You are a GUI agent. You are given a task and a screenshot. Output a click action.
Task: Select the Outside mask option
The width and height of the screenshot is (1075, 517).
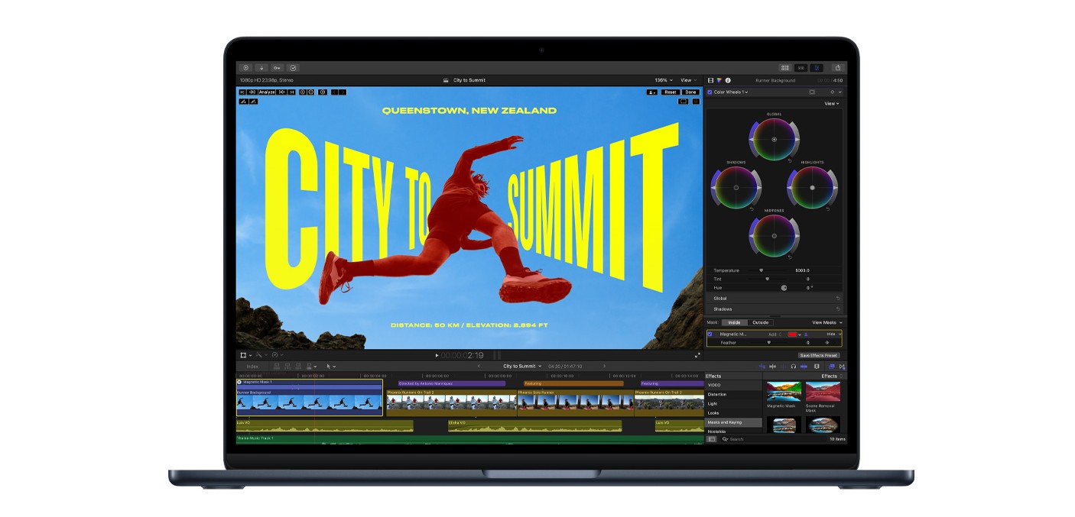tap(760, 322)
